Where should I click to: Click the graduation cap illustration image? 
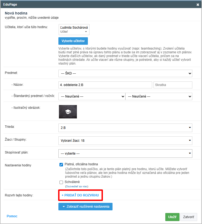[x=68, y=112]
